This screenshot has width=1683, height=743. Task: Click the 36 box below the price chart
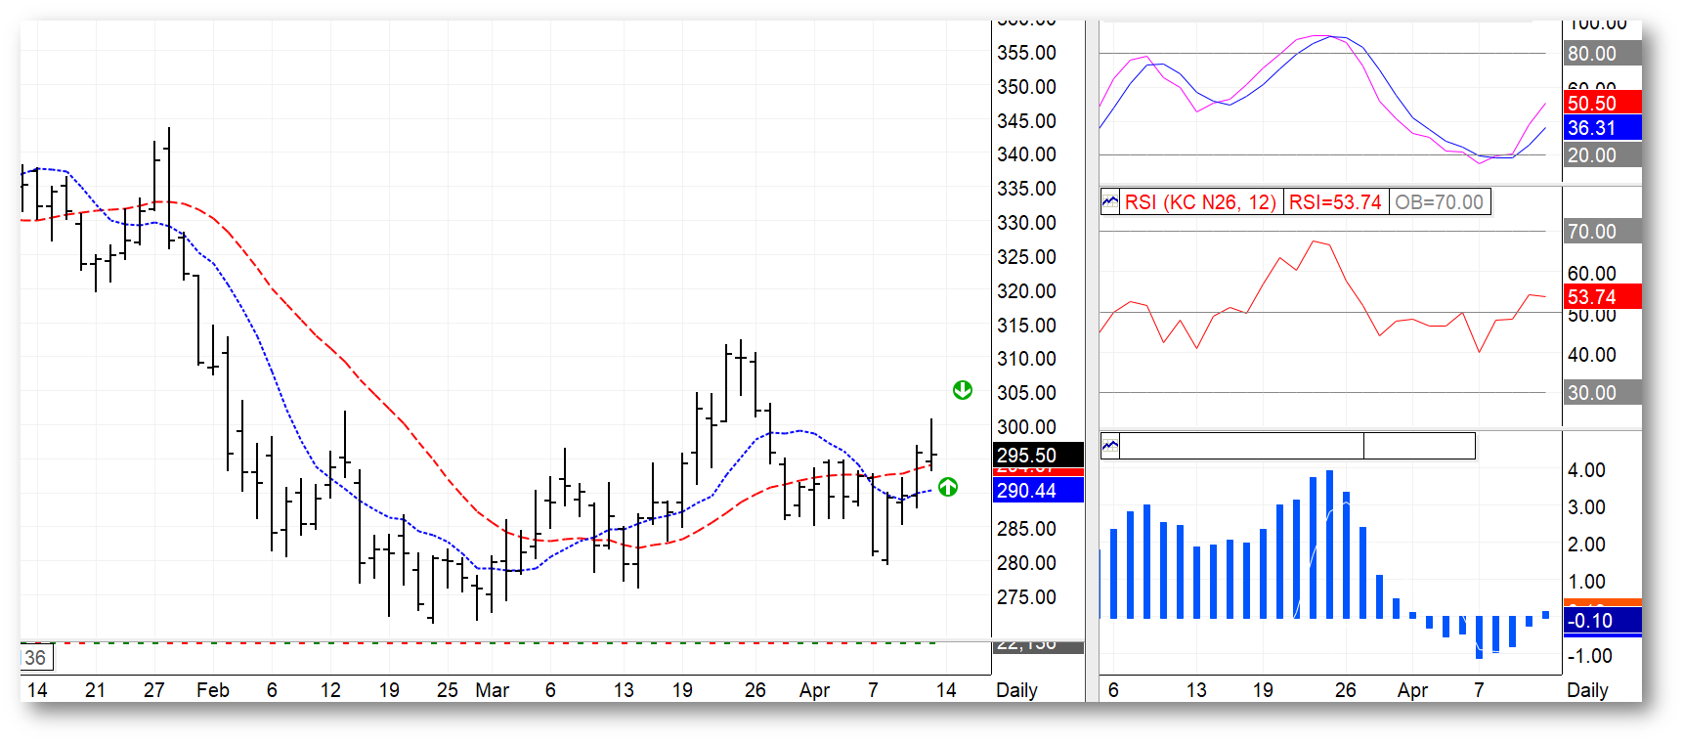pyautogui.click(x=36, y=657)
